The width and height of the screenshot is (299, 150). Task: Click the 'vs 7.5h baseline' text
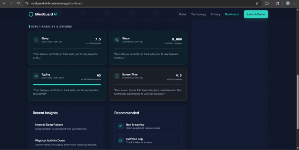(93, 43)
